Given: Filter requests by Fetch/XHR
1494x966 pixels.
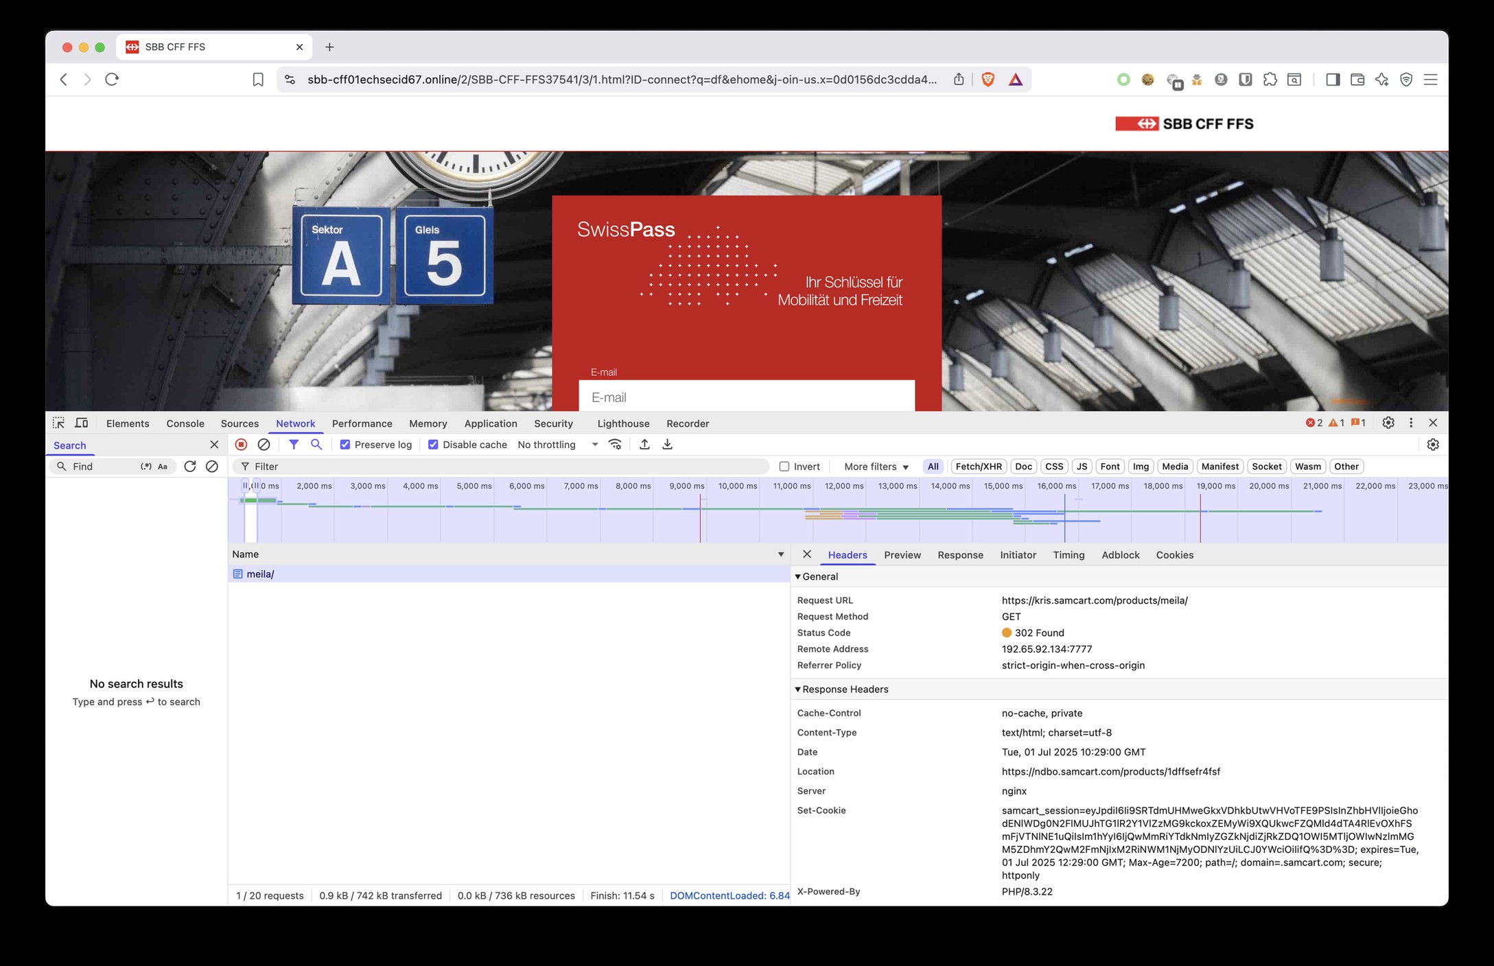Looking at the screenshot, I should coord(979,467).
